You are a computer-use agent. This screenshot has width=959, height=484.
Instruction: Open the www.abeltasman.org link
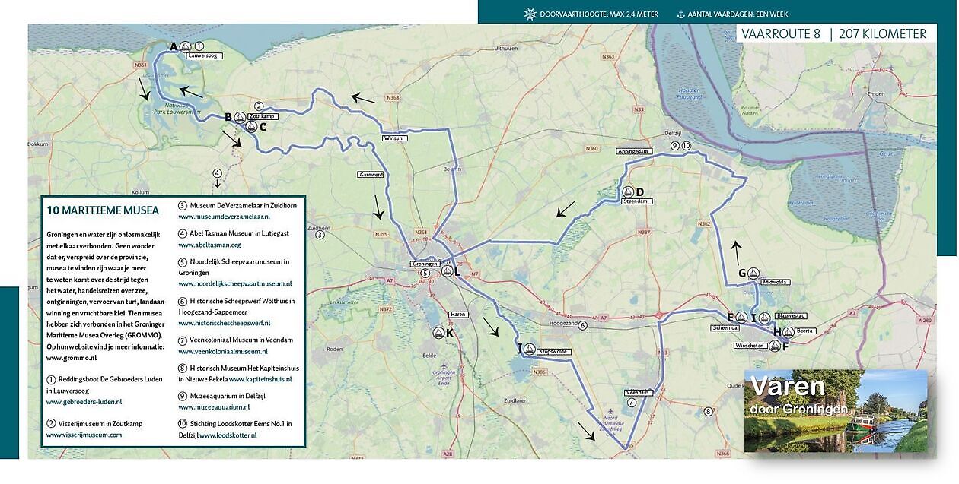(209, 245)
